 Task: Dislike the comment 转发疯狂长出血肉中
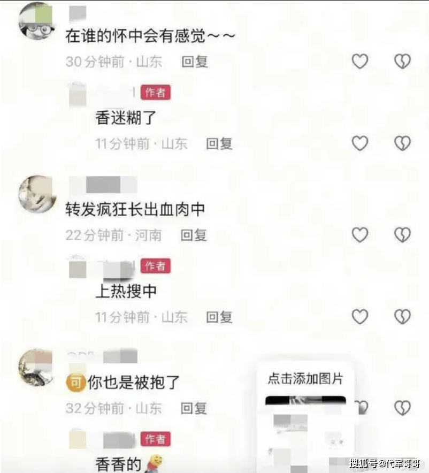[402, 235]
